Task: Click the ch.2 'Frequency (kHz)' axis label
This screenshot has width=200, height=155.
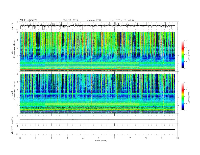Action: point(14,90)
